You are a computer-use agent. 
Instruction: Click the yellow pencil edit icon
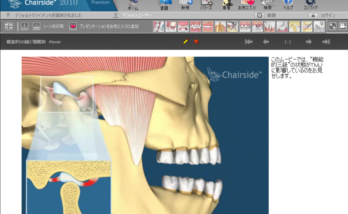tap(186, 42)
